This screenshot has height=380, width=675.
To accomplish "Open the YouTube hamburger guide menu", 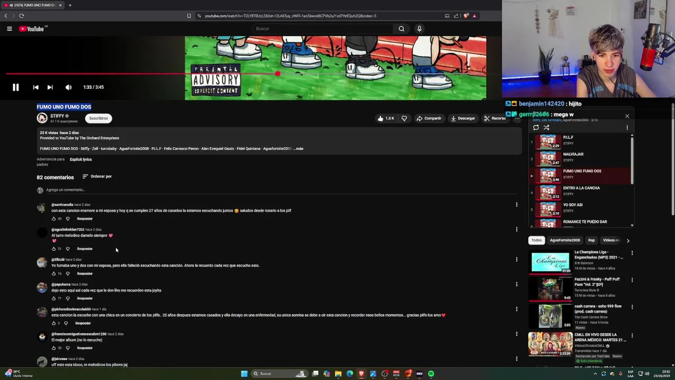I will coord(9,28).
